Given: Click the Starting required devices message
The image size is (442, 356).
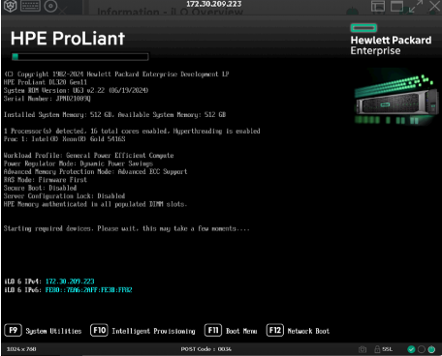Looking at the screenshot, I should click(x=126, y=228).
